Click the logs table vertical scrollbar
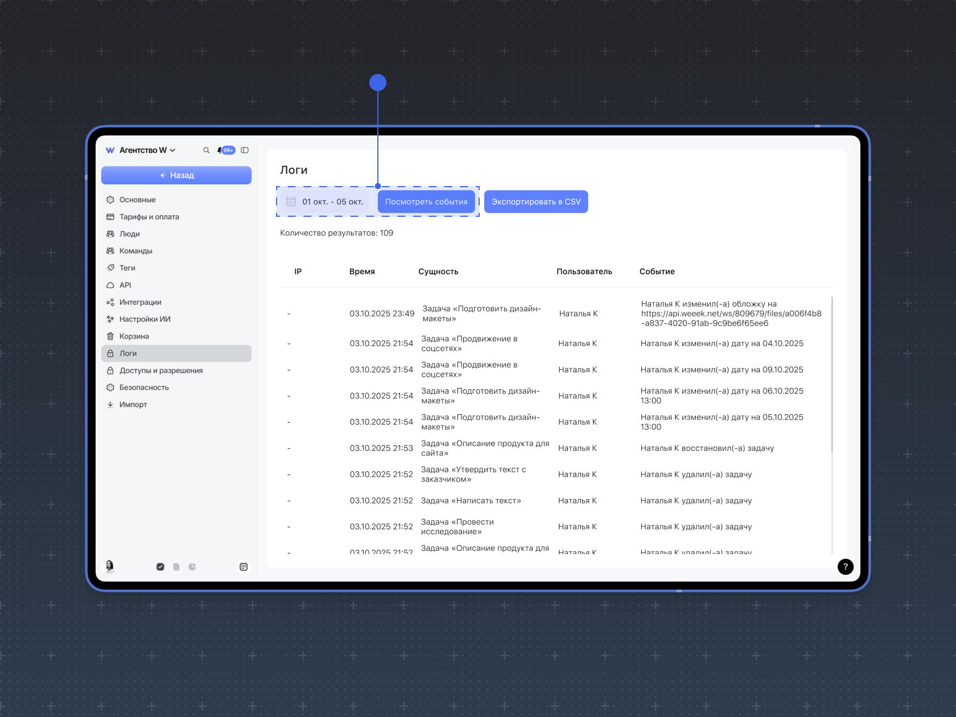956x717 pixels. click(x=831, y=376)
